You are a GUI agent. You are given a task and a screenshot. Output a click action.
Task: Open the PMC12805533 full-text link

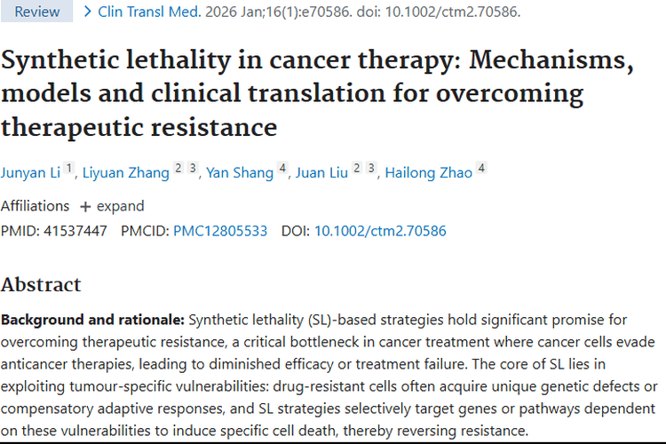click(220, 231)
